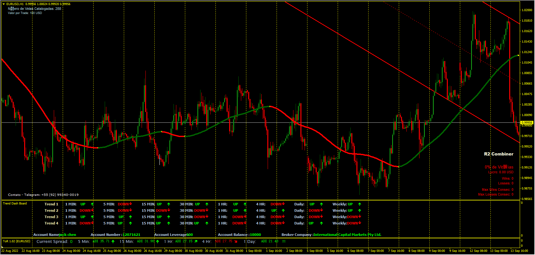The height and width of the screenshot is (255, 535).
Task: Click the 1 Day ADX flat wave icon
Action: (x=284, y=241)
